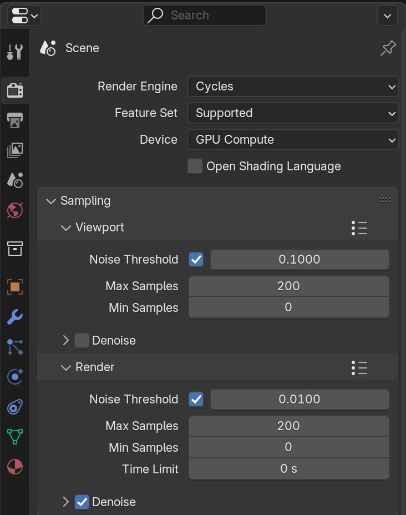Click the Time Limit field 0 s
406x515 pixels.
click(x=289, y=469)
